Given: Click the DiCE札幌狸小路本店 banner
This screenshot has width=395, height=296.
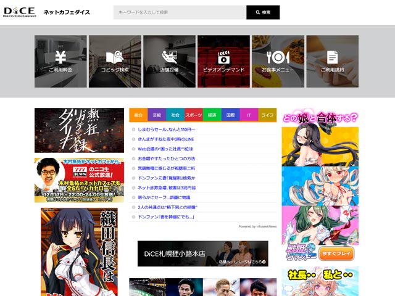Looking at the screenshot, I should 202,253.
